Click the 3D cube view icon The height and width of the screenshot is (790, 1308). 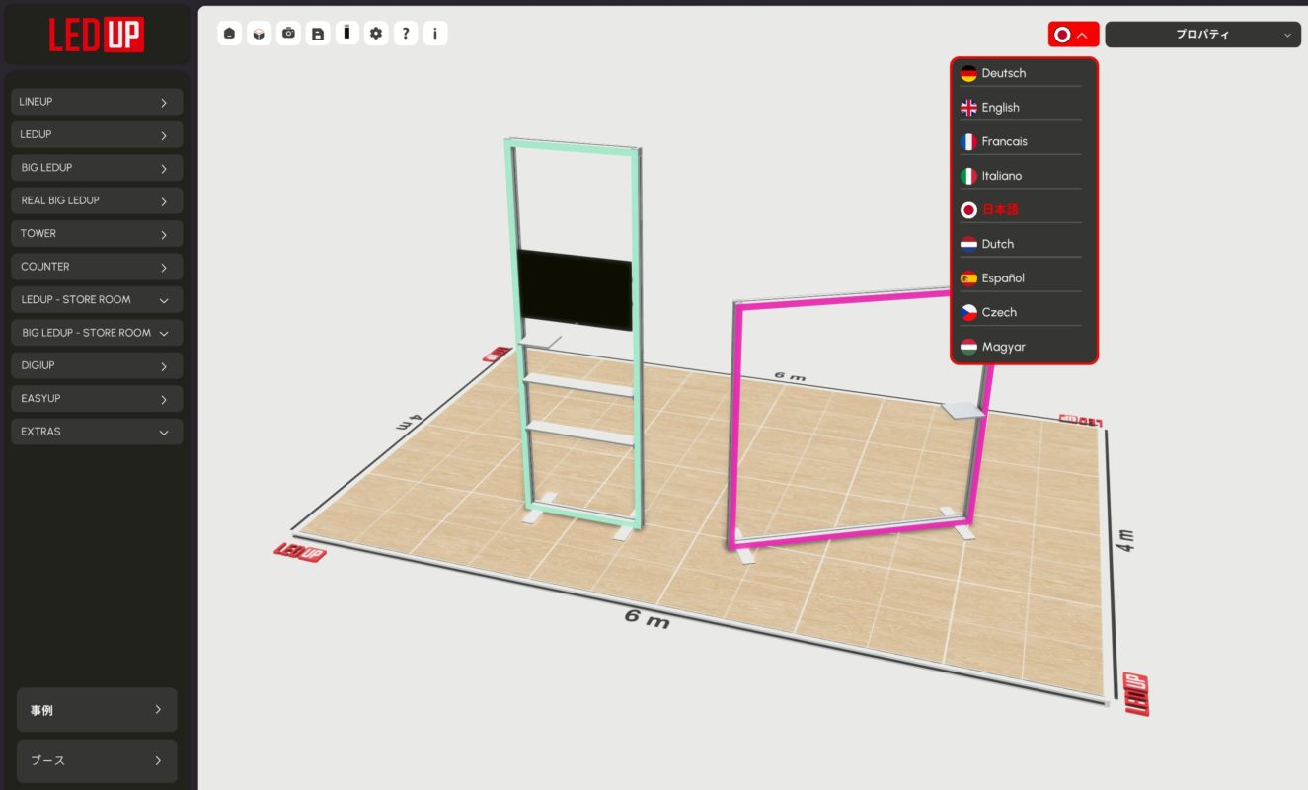pos(259,34)
